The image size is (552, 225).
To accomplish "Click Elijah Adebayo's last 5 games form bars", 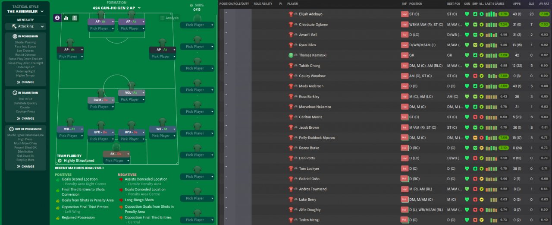I will point(491,14).
